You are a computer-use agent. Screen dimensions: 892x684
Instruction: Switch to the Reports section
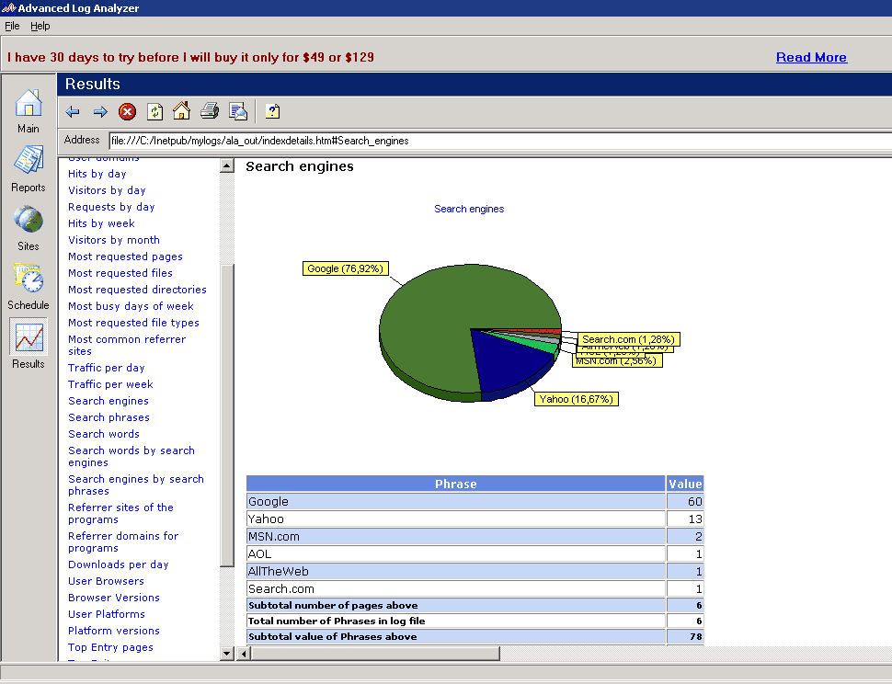[29, 169]
